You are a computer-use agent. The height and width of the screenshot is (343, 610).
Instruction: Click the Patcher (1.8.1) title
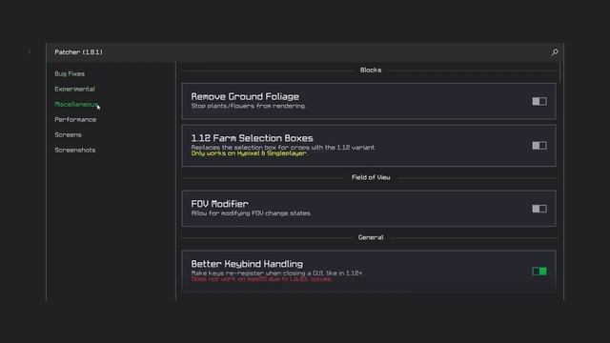pos(78,52)
